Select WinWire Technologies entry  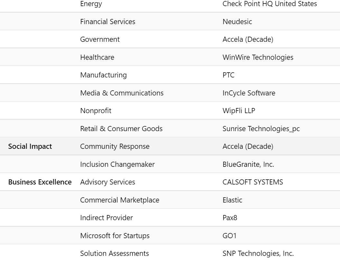[258, 57]
